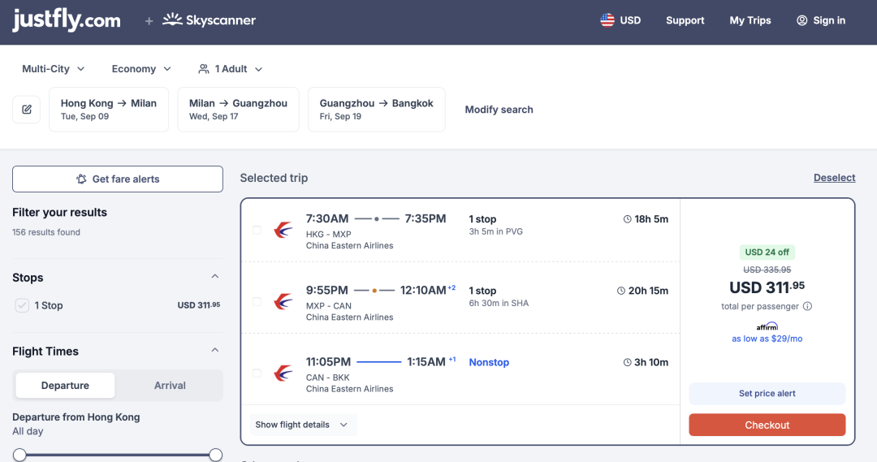Viewport: 877px width, 462px height.
Task: Check the MXP - CAN flight checkbox
Action: point(257,301)
